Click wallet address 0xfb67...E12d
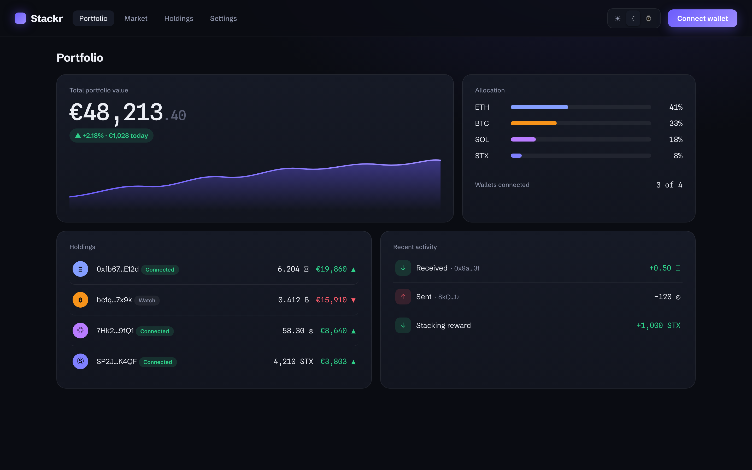752x470 pixels. 118,269
